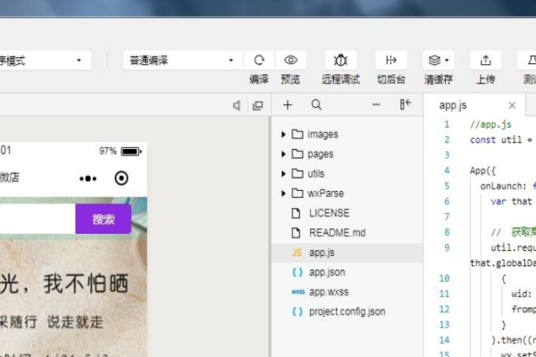Image resolution: width=536 pixels, height=357 pixels.
Task: Click the preview eye icon
Action: point(290,60)
